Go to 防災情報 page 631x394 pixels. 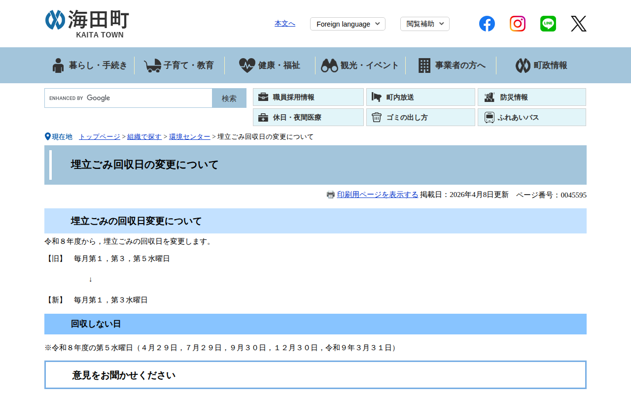point(532,97)
